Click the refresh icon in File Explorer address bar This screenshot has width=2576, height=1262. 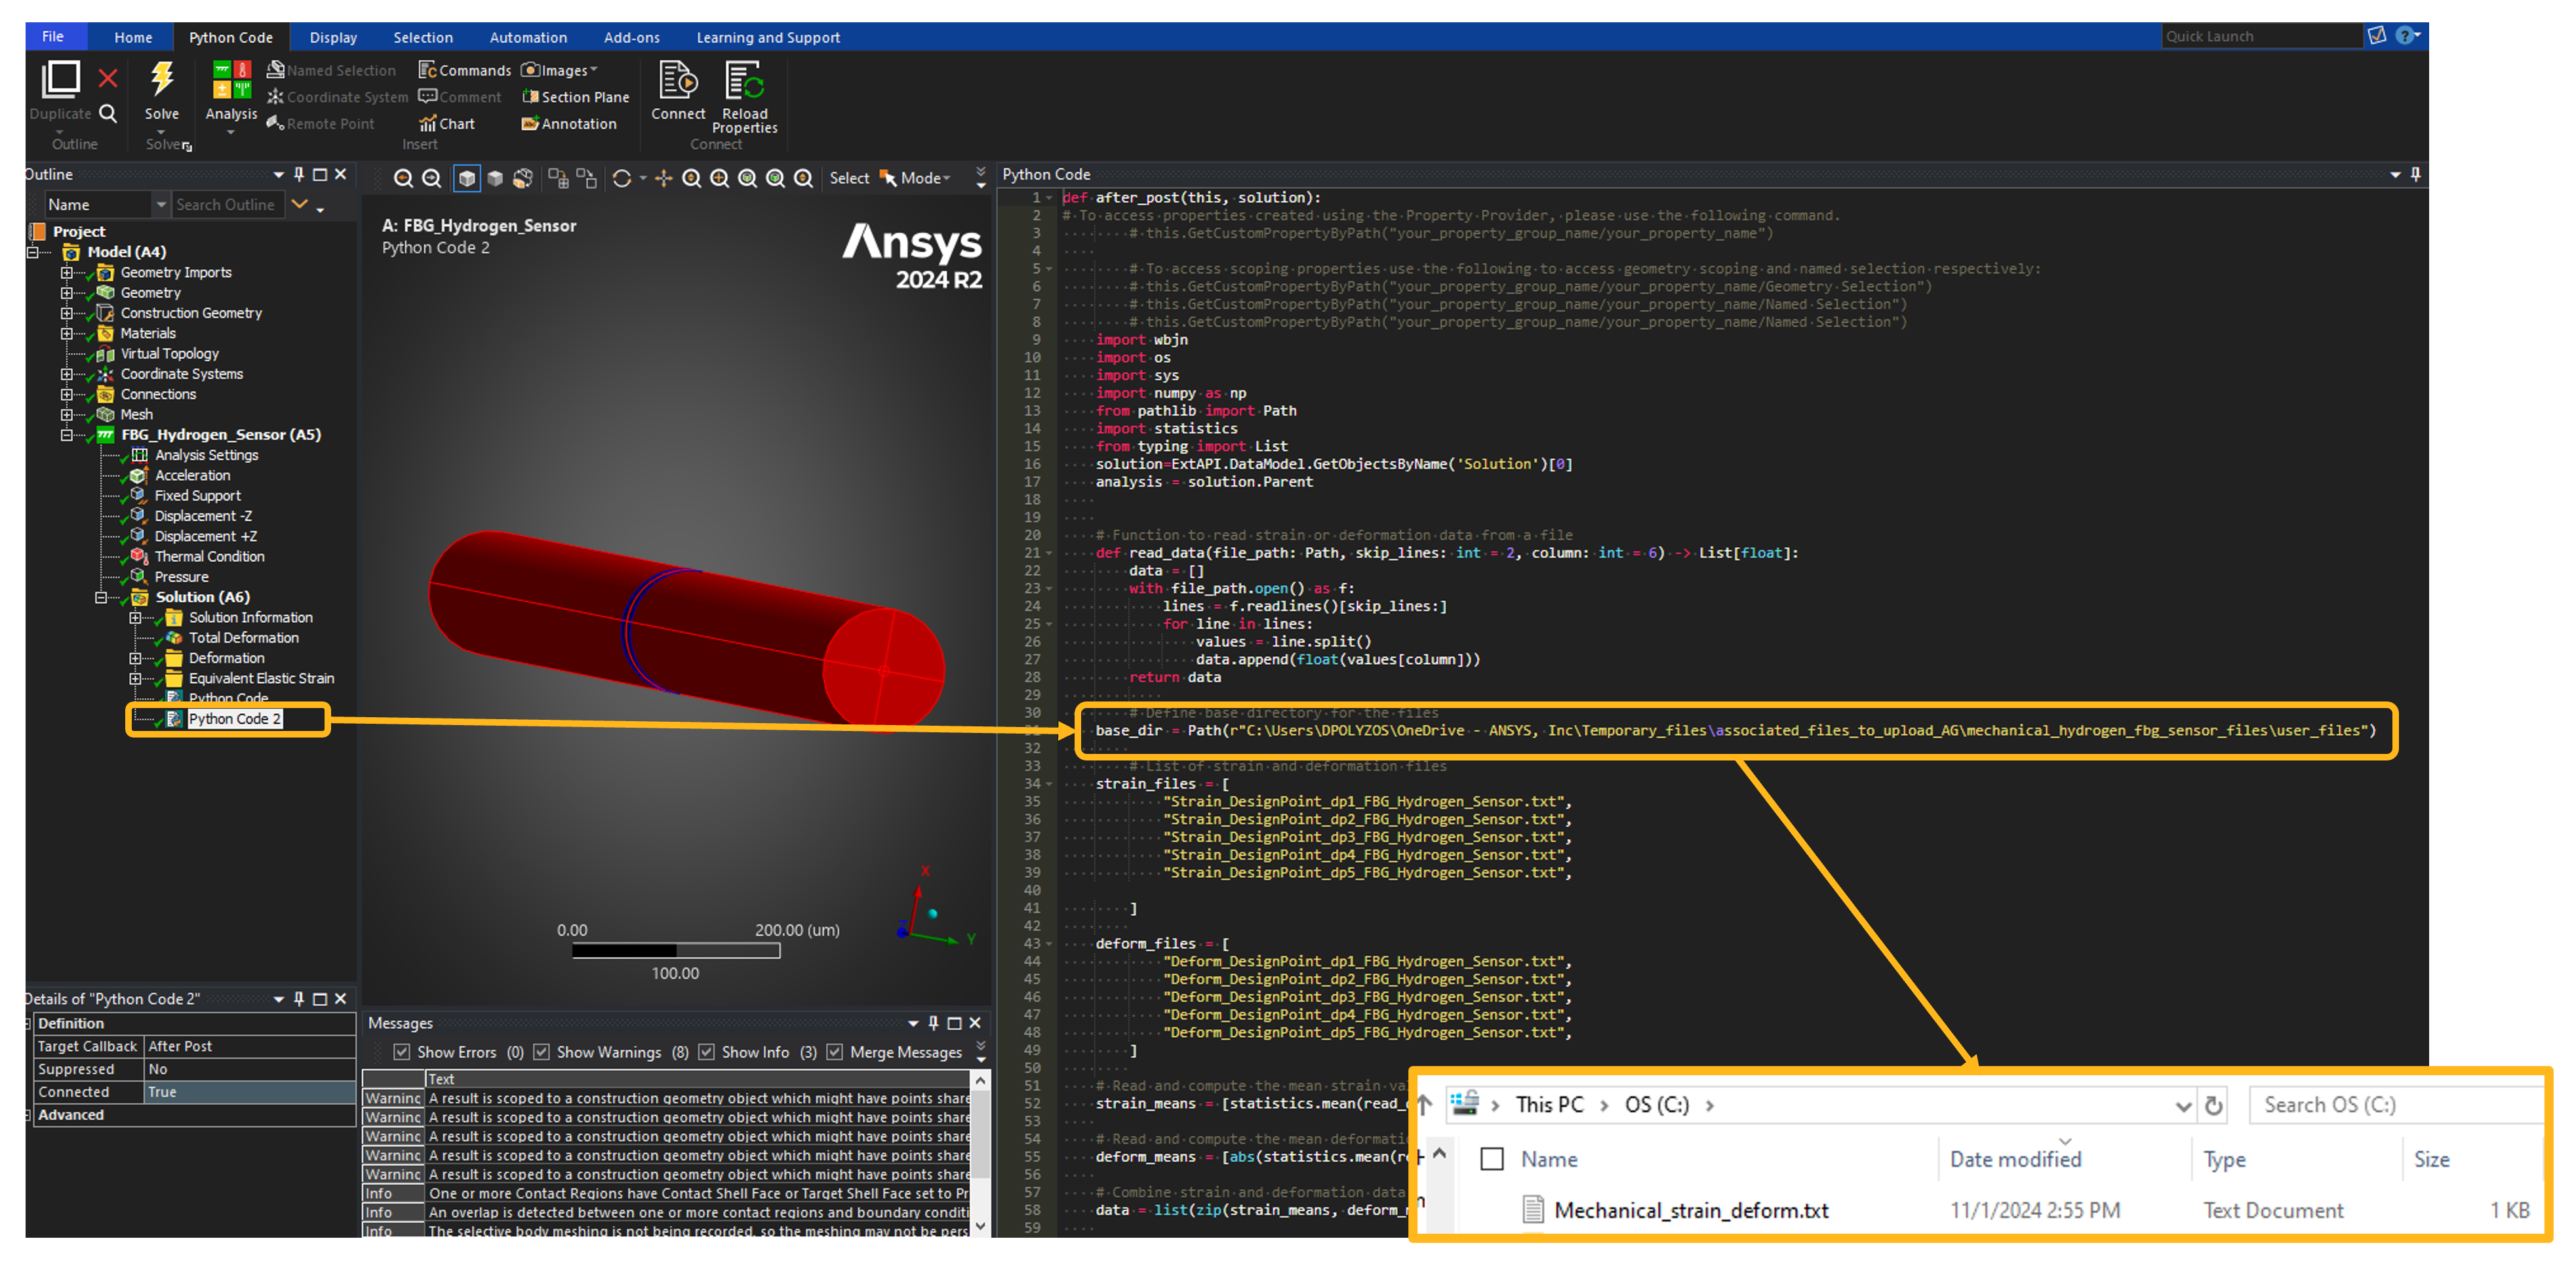tap(2214, 1105)
